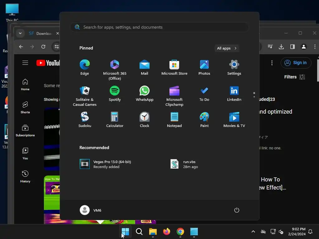319x239 pixels.
Task: Open Chrome profile icon
Action: tap(304, 47)
